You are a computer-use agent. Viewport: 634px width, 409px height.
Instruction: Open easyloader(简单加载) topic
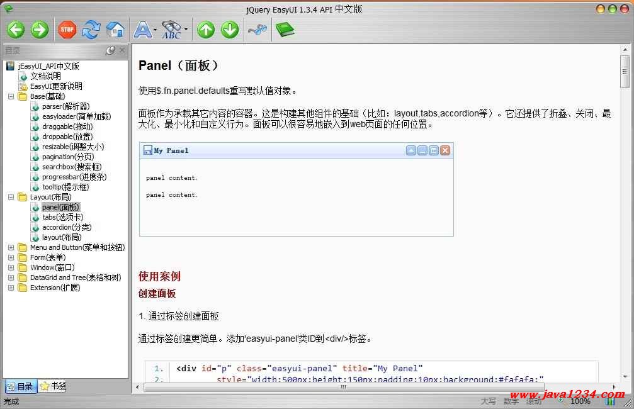pos(76,116)
